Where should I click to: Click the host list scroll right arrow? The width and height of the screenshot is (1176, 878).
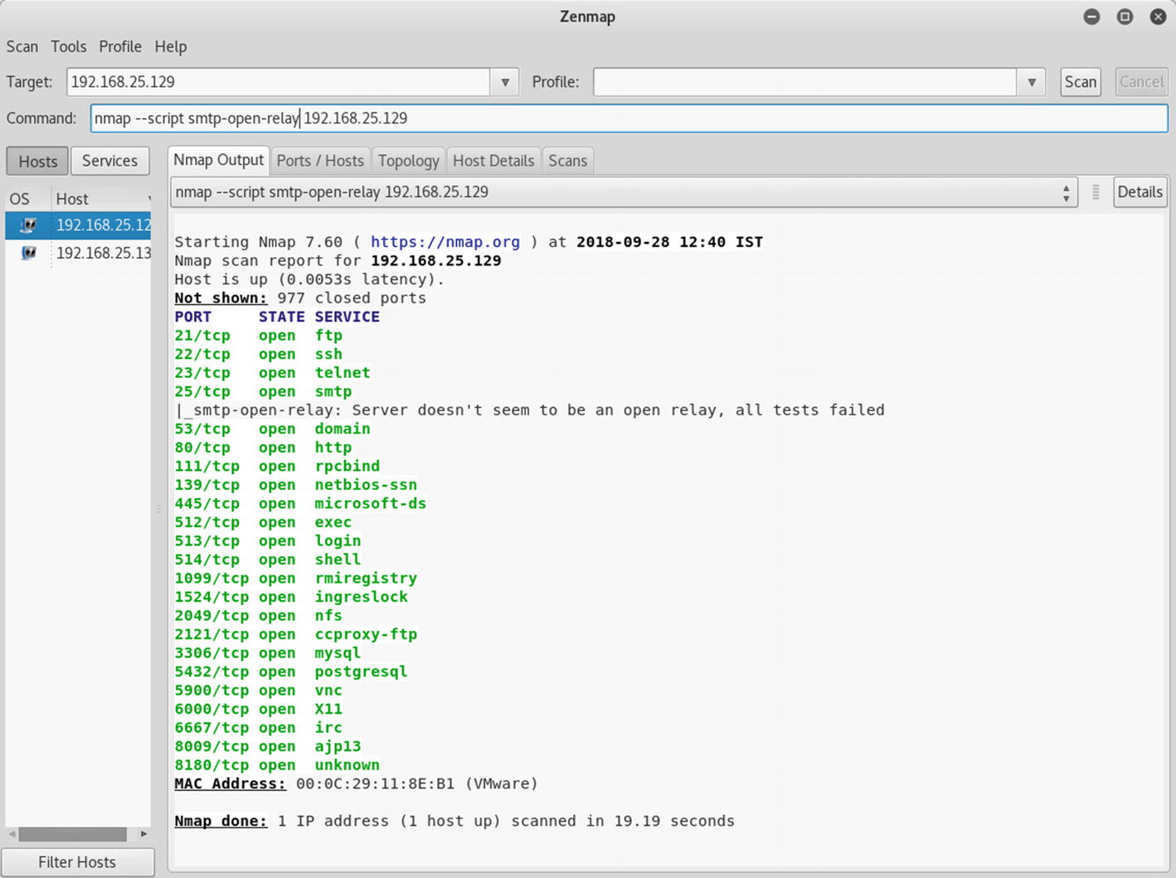[x=143, y=834]
